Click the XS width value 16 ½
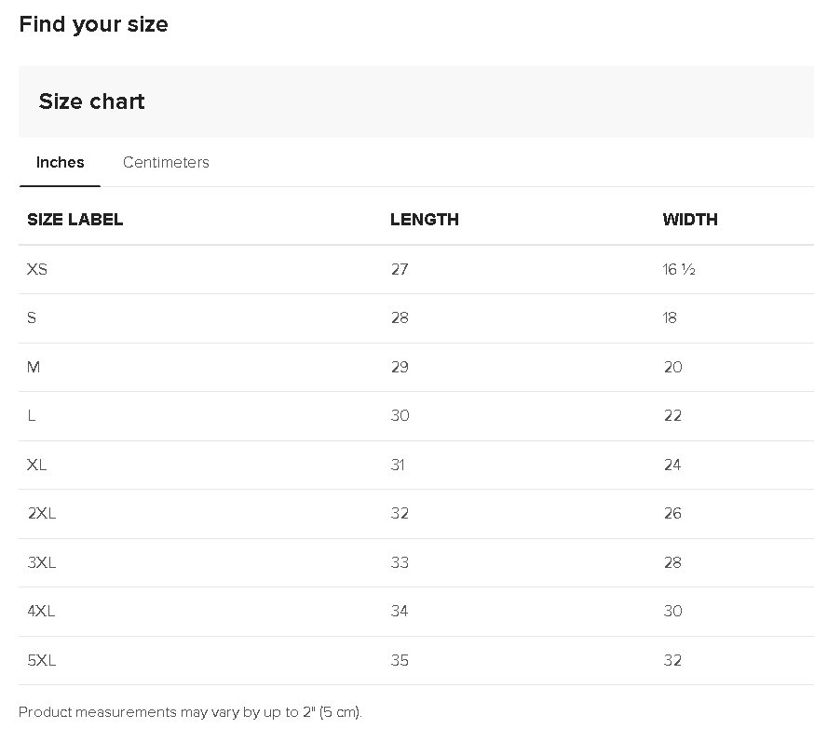 (x=679, y=269)
